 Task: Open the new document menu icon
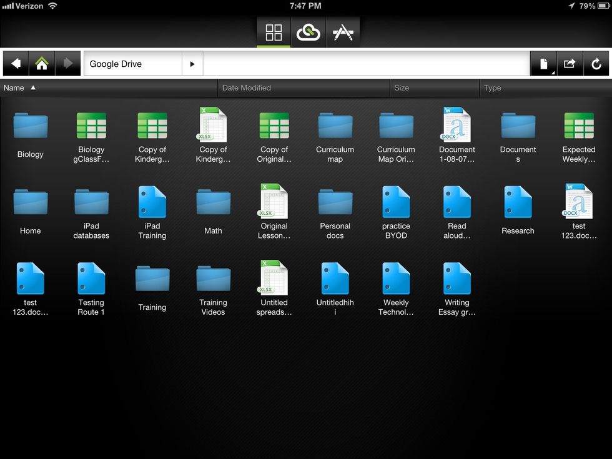pos(543,64)
